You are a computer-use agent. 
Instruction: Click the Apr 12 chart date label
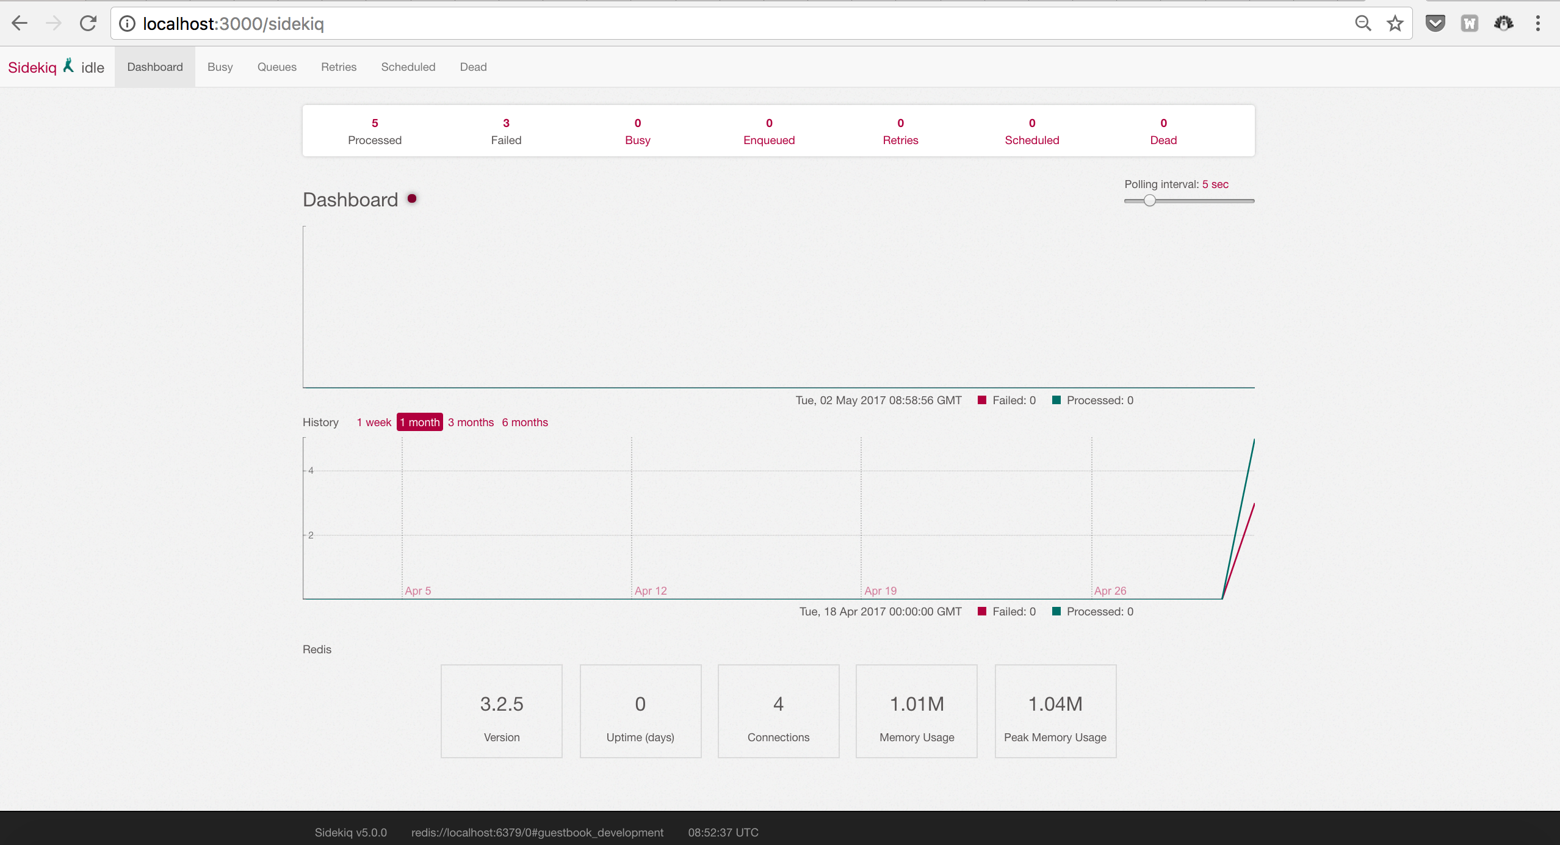pos(651,591)
